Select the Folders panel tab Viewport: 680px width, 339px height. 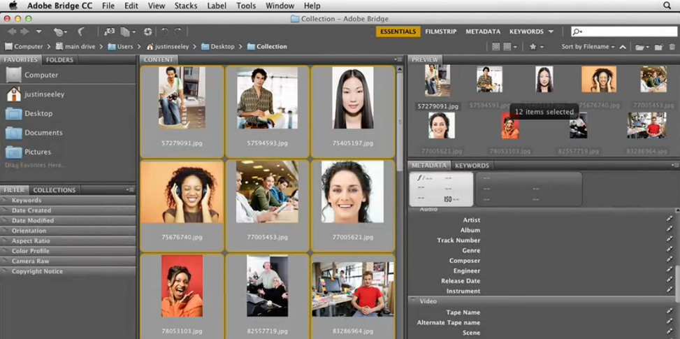(60, 60)
